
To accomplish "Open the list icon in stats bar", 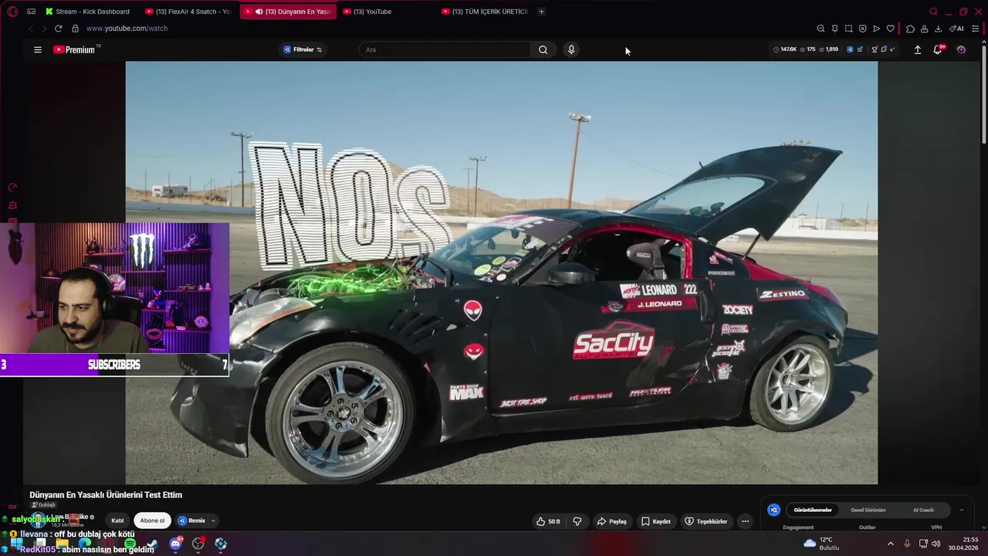I will point(860,49).
